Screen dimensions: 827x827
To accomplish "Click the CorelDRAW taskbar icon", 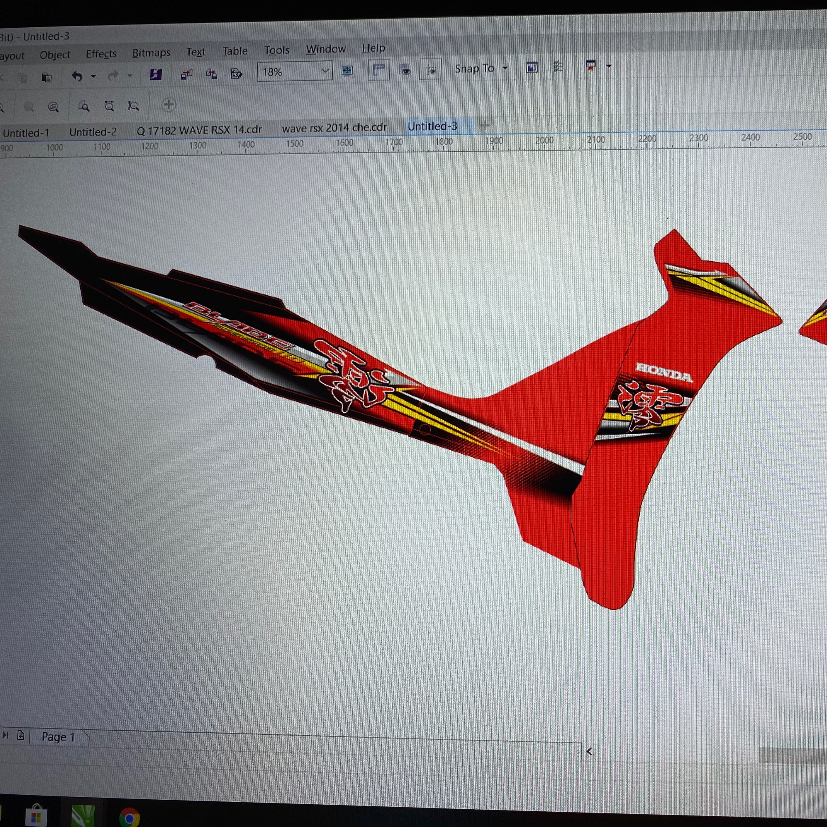I will (83, 816).
